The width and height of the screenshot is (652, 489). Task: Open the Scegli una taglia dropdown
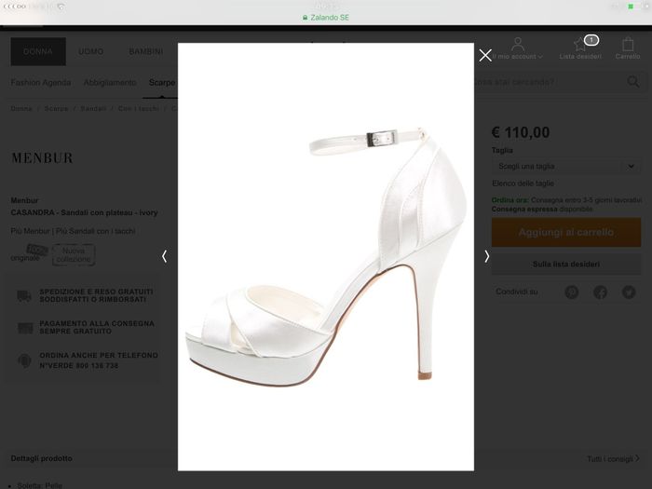coord(565,166)
